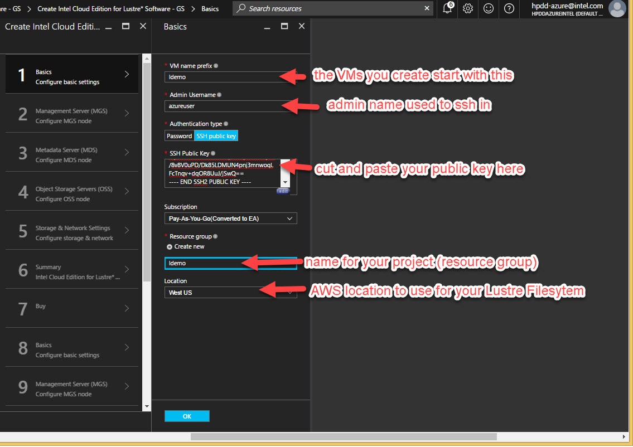Click chevron on step 3 MDS row
Viewport: 633px width, 447px height.
127,152
